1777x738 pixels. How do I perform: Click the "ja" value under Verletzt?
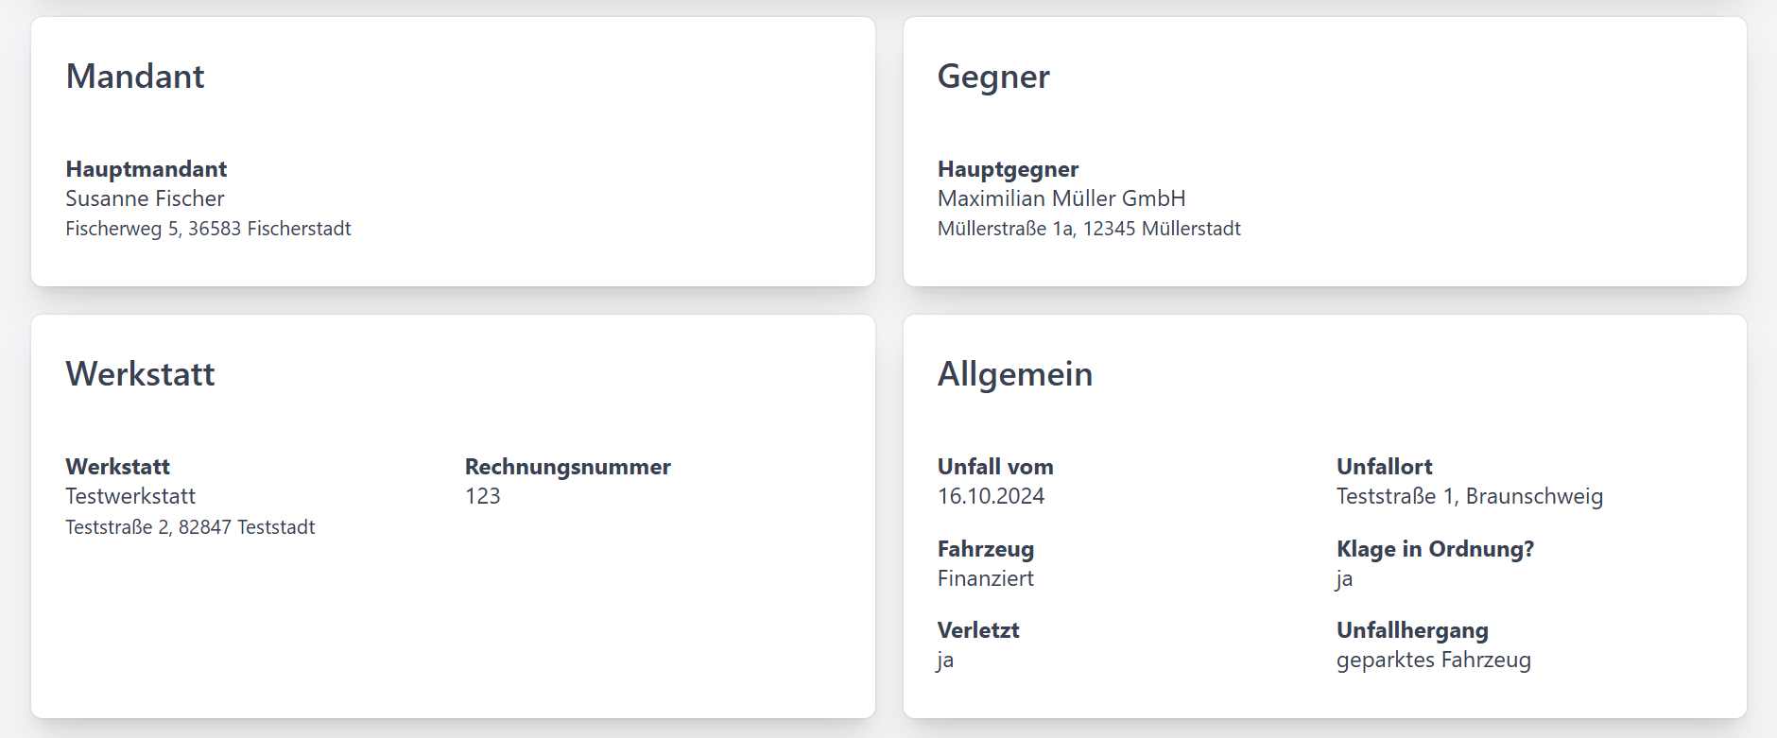point(945,660)
